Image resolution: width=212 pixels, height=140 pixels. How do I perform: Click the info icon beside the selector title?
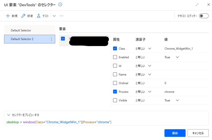[x=60, y=4]
